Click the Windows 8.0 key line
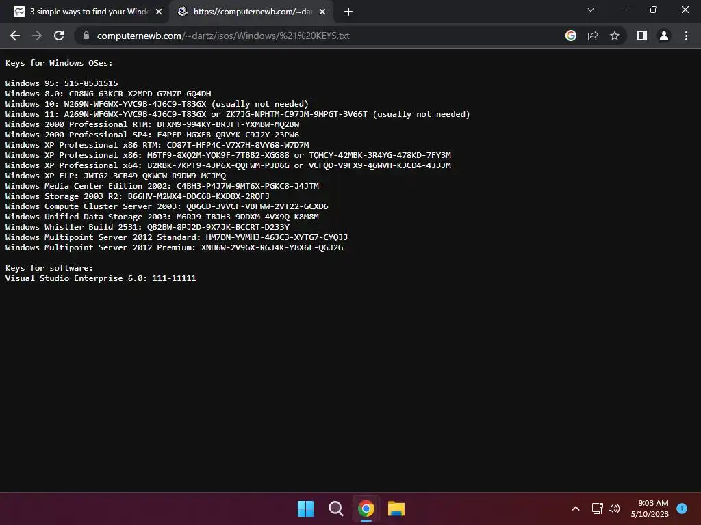 [108, 94]
